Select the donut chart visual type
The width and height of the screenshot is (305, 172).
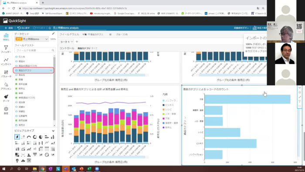(35, 137)
